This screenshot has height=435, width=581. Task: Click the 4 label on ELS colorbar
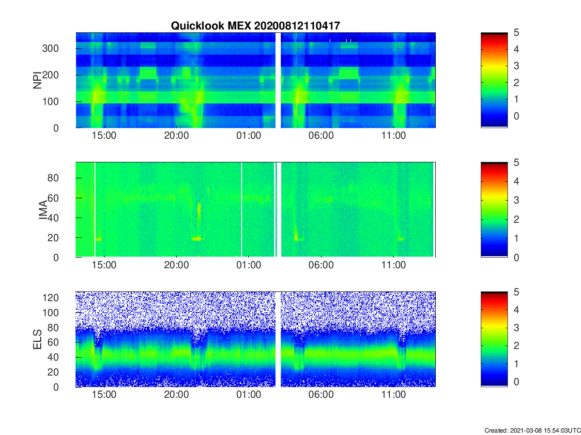coord(516,310)
